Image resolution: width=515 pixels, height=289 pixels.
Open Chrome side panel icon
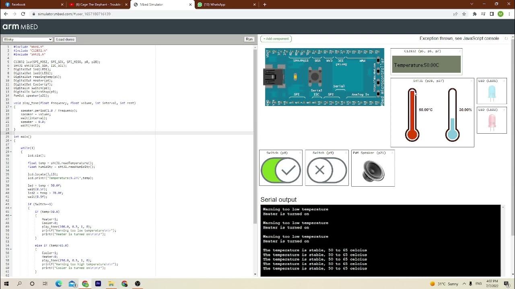click(x=492, y=14)
